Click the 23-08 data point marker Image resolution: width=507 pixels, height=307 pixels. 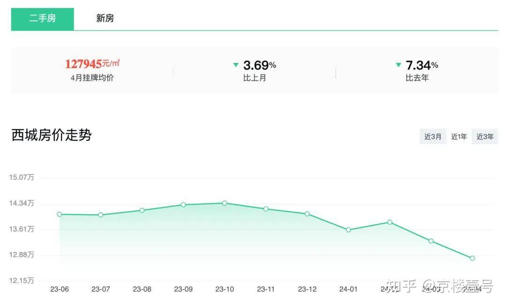click(x=142, y=210)
